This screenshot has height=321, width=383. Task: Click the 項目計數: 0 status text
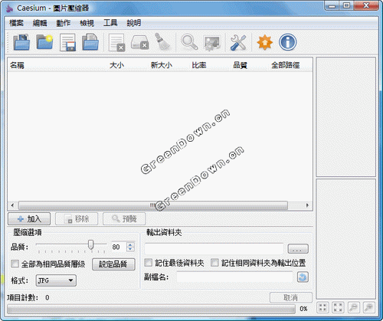click(x=28, y=298)
